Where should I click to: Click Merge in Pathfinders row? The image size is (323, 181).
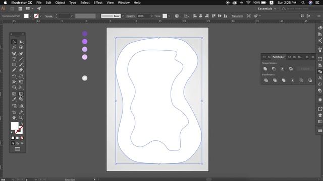tap(284, 80)
